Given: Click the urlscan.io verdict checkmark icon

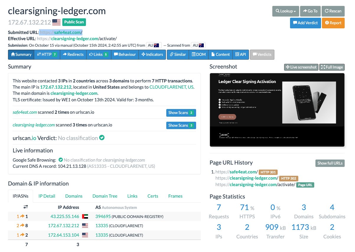Looking at the screenshot, I should (102, 138).
